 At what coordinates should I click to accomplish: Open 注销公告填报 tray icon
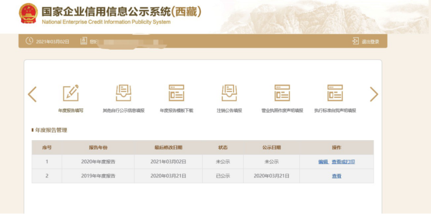point(229,93)
